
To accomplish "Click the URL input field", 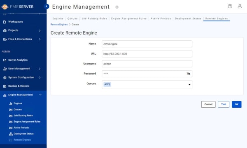I will point(147,54).
